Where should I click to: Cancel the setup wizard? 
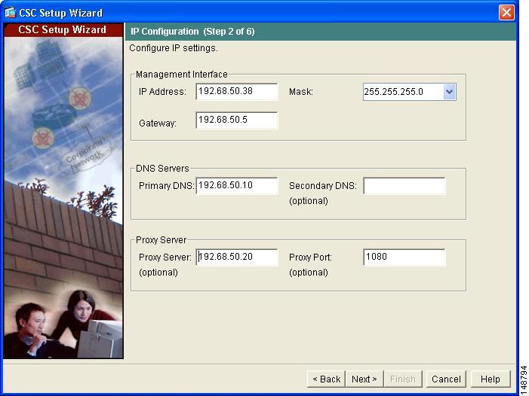point(446,379)
